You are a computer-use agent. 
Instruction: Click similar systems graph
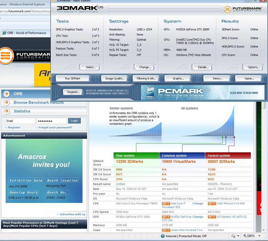point(135,129)
